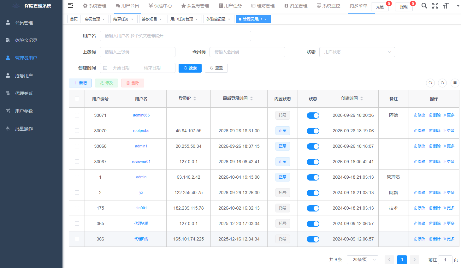Check the box for user admin666
The width and height of the screenshot is (461, 268).
[x=77, y=115]
